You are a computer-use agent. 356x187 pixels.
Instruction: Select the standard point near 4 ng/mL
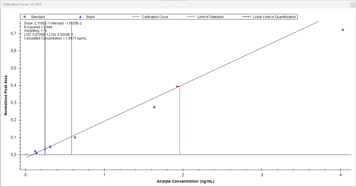click(343, 30)
